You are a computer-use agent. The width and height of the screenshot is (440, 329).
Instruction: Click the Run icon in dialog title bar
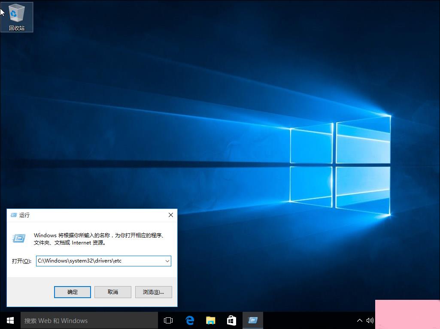click(x=13, y=215)
